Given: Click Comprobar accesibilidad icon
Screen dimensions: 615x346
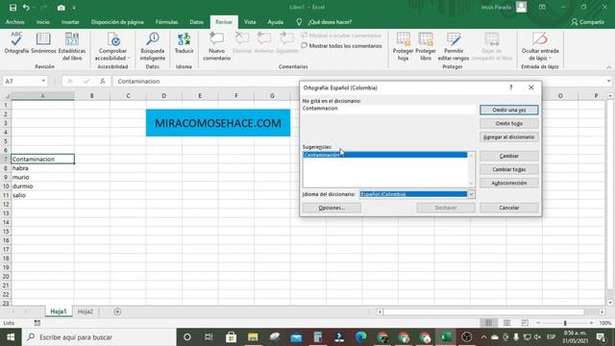Looking at the screenshot, I should [x=113, y=39].
